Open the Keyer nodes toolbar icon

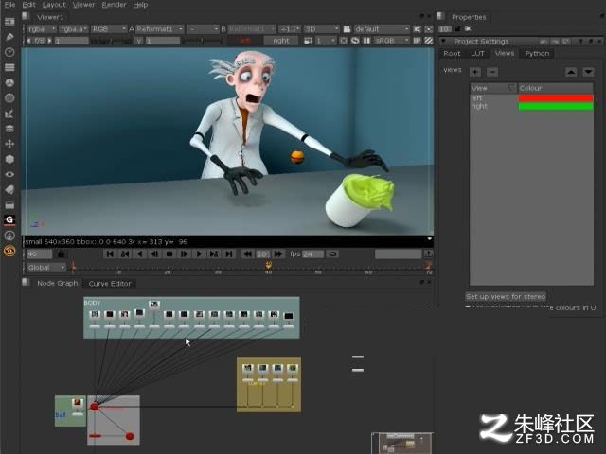coord(9,113)
